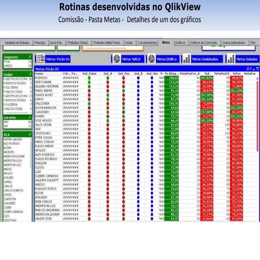260x260 pixels.
Task: Select NÃO in the Garantia list
Action: click(x=17, y=122)
